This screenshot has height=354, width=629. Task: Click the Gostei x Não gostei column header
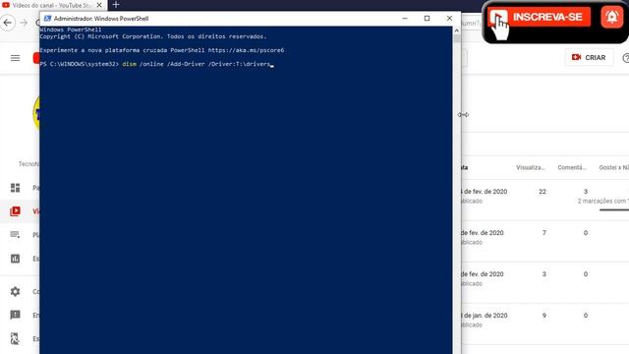point(613,167)
